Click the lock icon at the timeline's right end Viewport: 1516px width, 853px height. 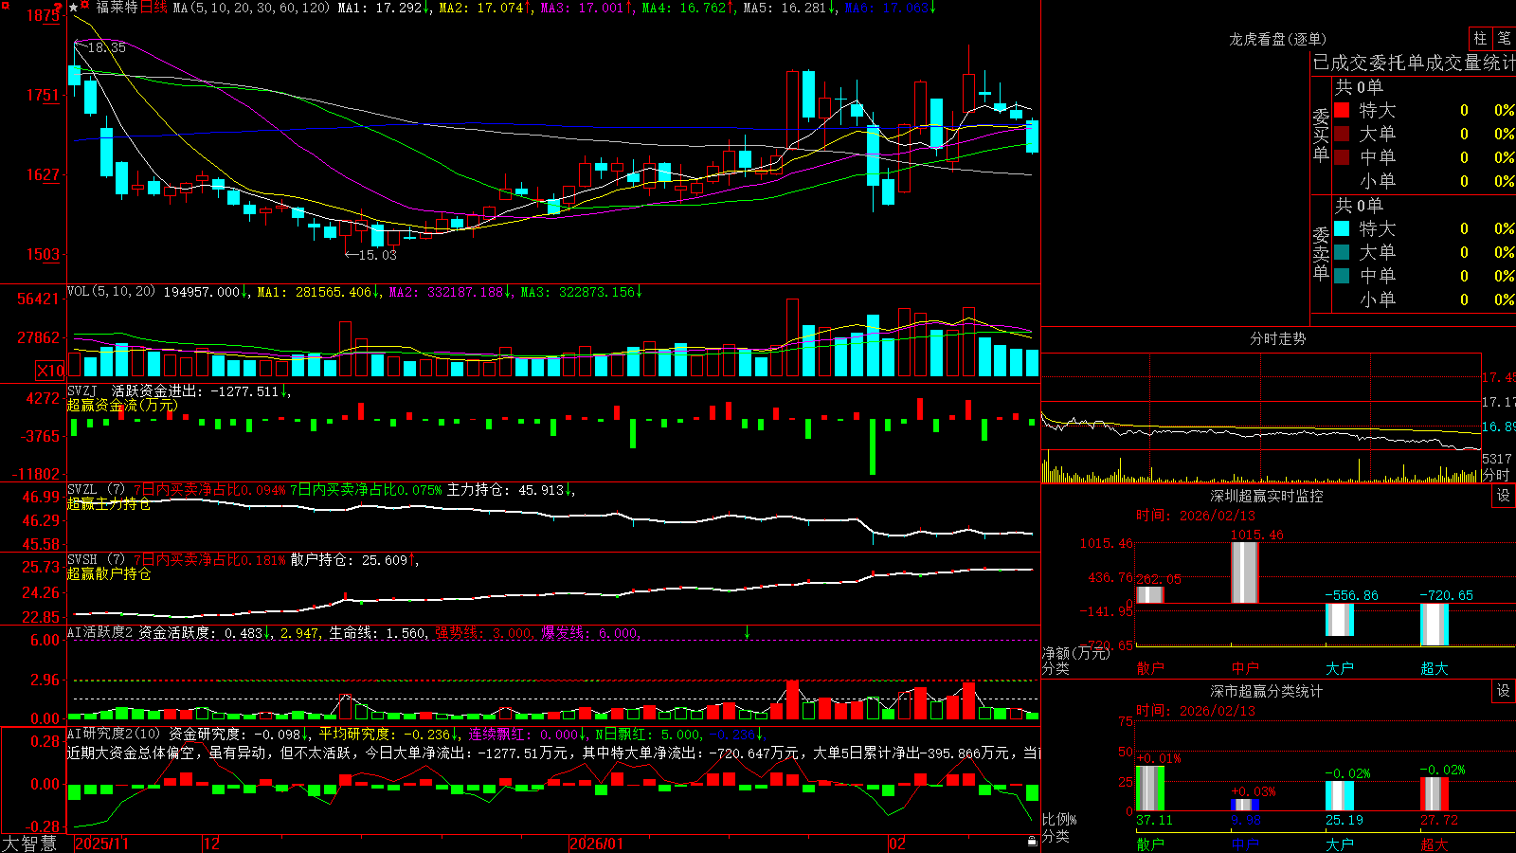coord(1032,842)
